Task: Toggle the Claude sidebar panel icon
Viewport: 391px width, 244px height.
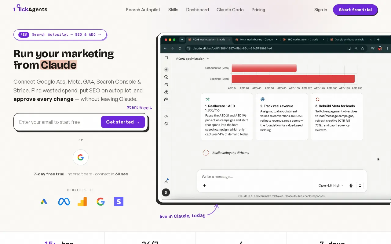Action: point(166,58)
